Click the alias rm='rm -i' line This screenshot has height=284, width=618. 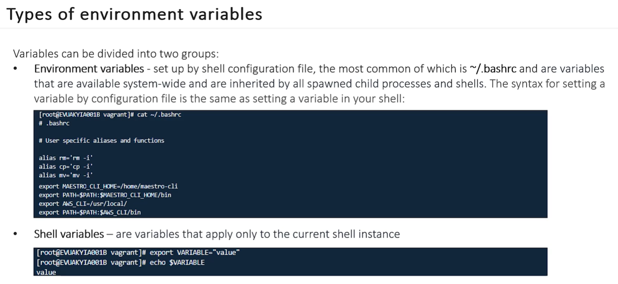tap(66, 158)
